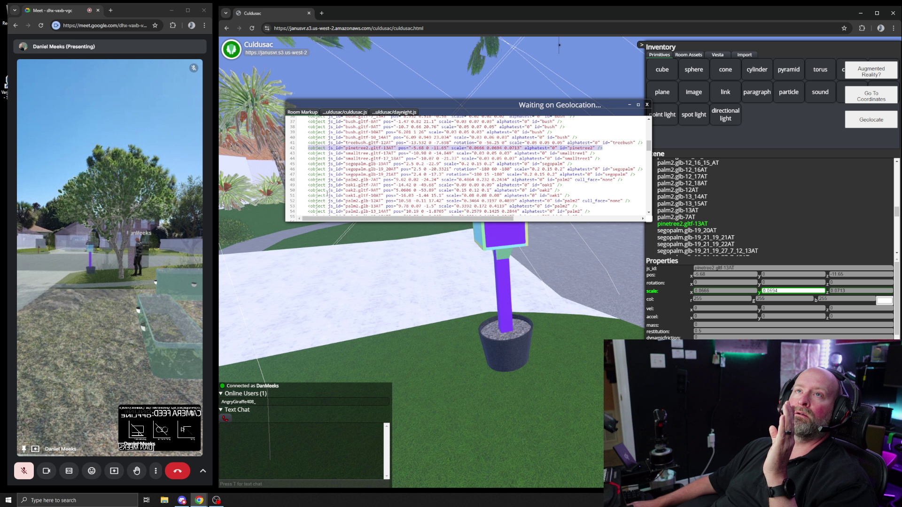
Task: Expand more call options via the chevron
Action: point(202,470)
